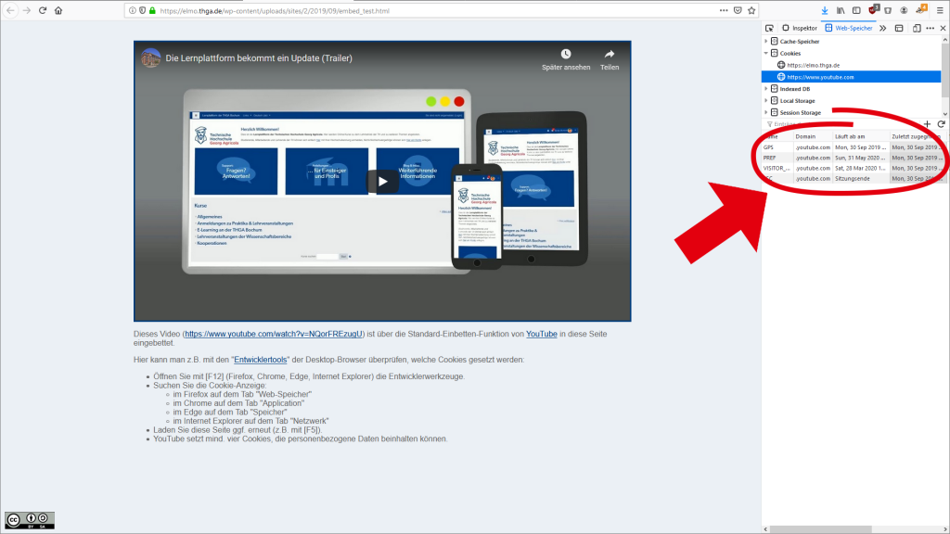Toggle the sidebar icon in toolbar
This screenshot has width=950, height=534.
click(856, 10)
